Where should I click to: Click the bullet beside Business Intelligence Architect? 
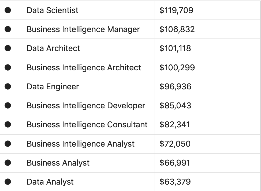tap(8, 67)
